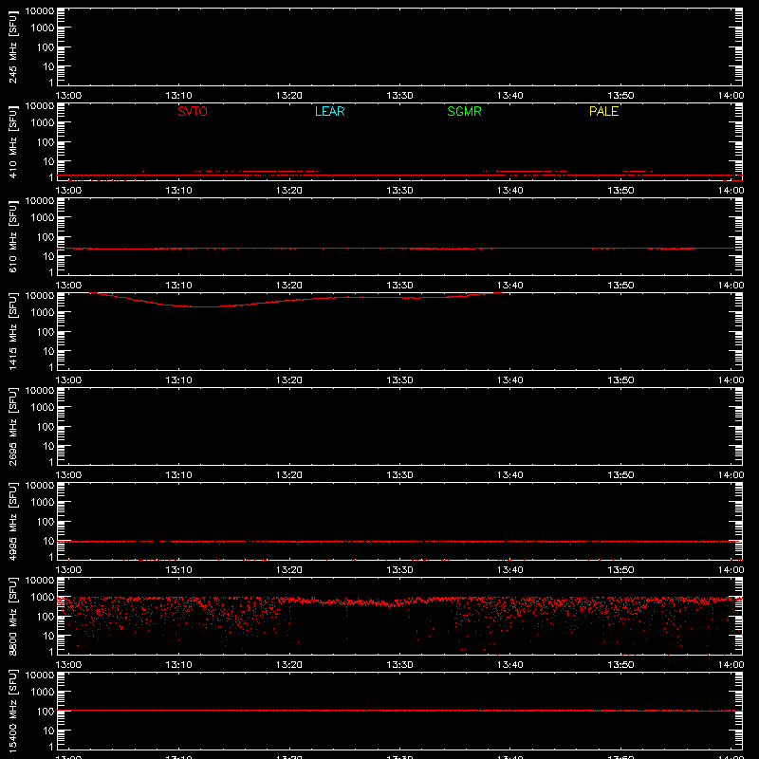Click 13:00 tick below the 1415 MHz panel
Image resolution: width=759 pixels, height=759 pixels.
coord(68,380)
